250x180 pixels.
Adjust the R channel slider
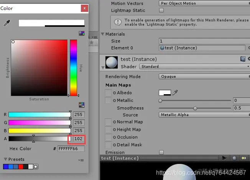click(39, 115)
